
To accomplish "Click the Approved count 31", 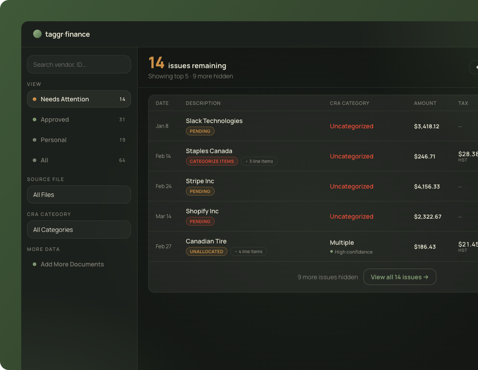I will [122, 119].
